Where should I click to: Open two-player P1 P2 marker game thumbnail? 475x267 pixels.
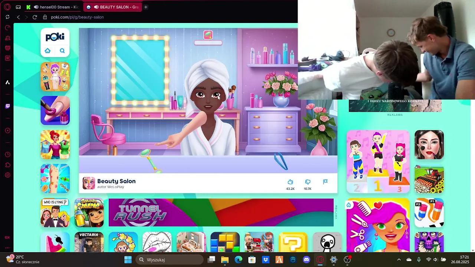point(429,212)
